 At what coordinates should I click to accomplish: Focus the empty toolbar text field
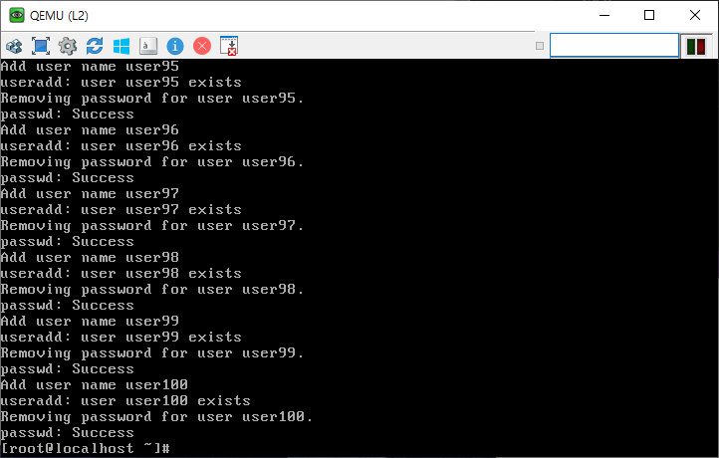click(x=614, y=46)
